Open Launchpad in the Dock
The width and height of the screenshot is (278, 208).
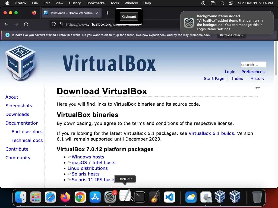pos(36,197)
